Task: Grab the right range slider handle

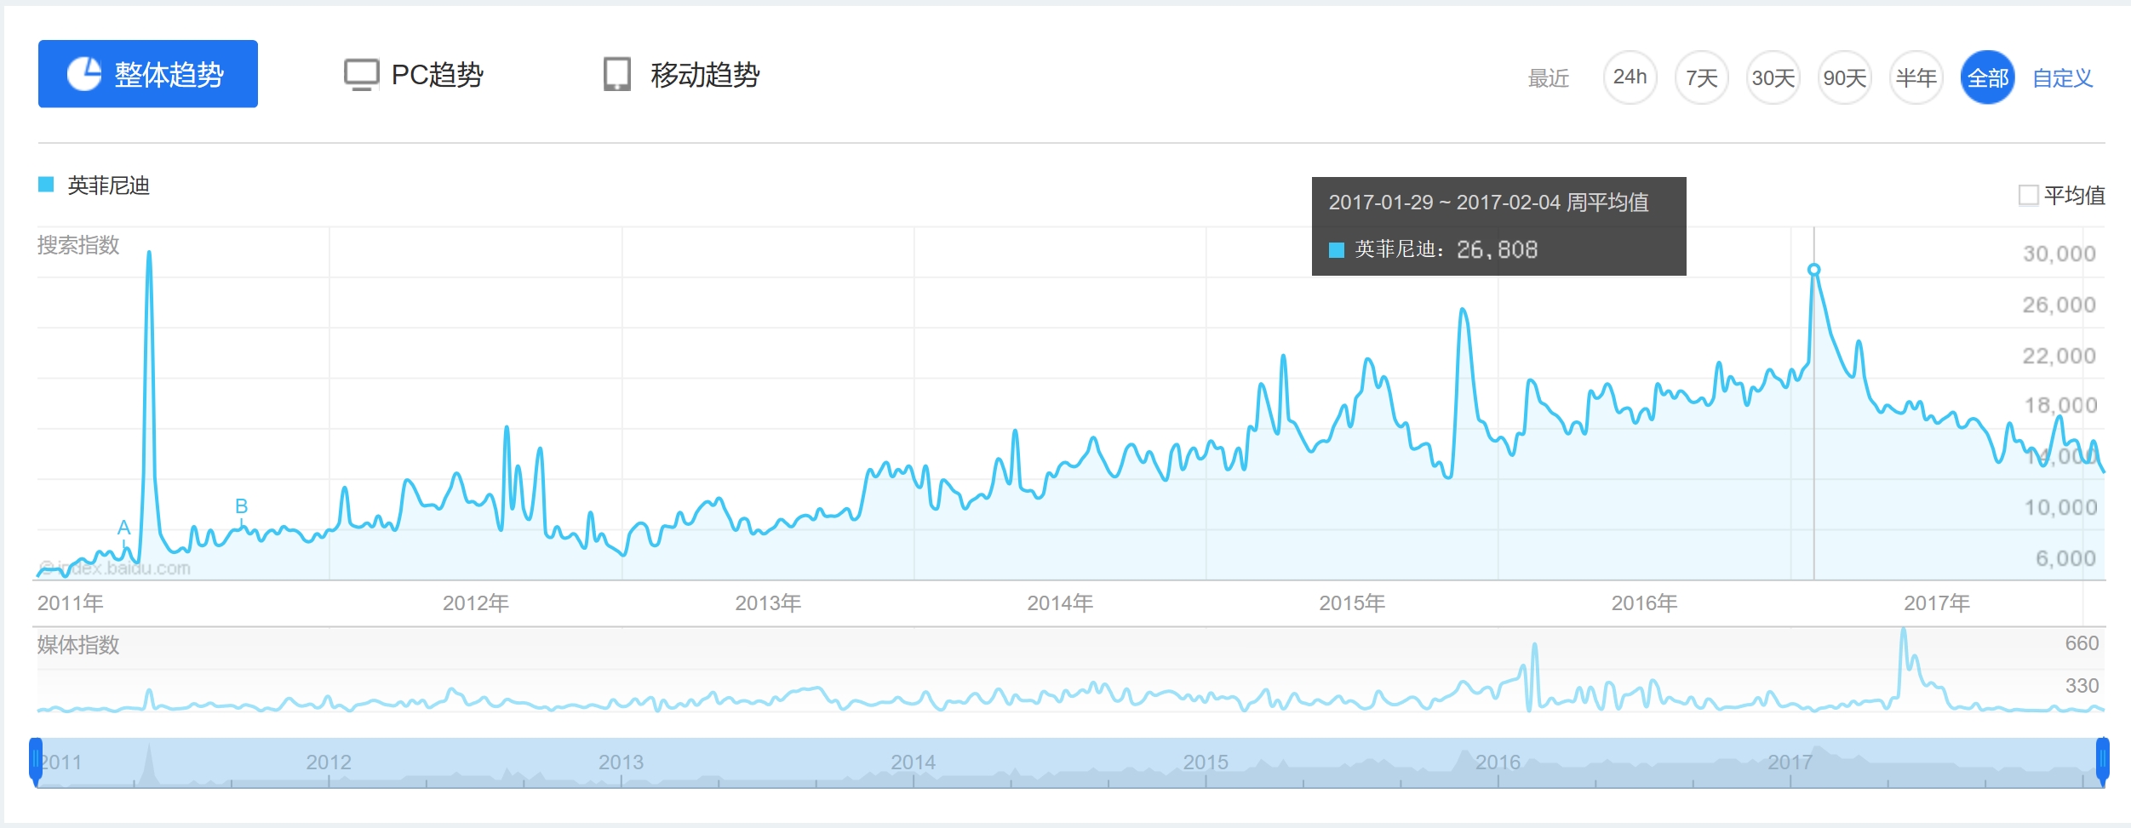Action: tap(2102, 762)
